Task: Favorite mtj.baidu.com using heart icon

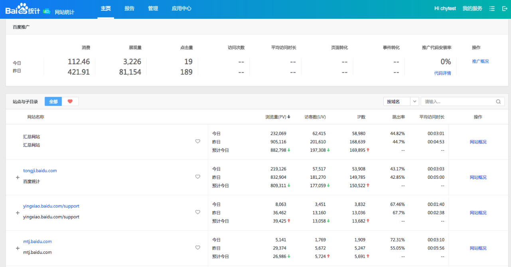Action: tap(197, 248)
